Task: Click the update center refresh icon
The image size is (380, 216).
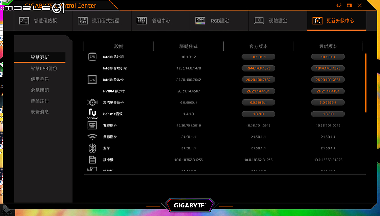Action: point(317,21)
